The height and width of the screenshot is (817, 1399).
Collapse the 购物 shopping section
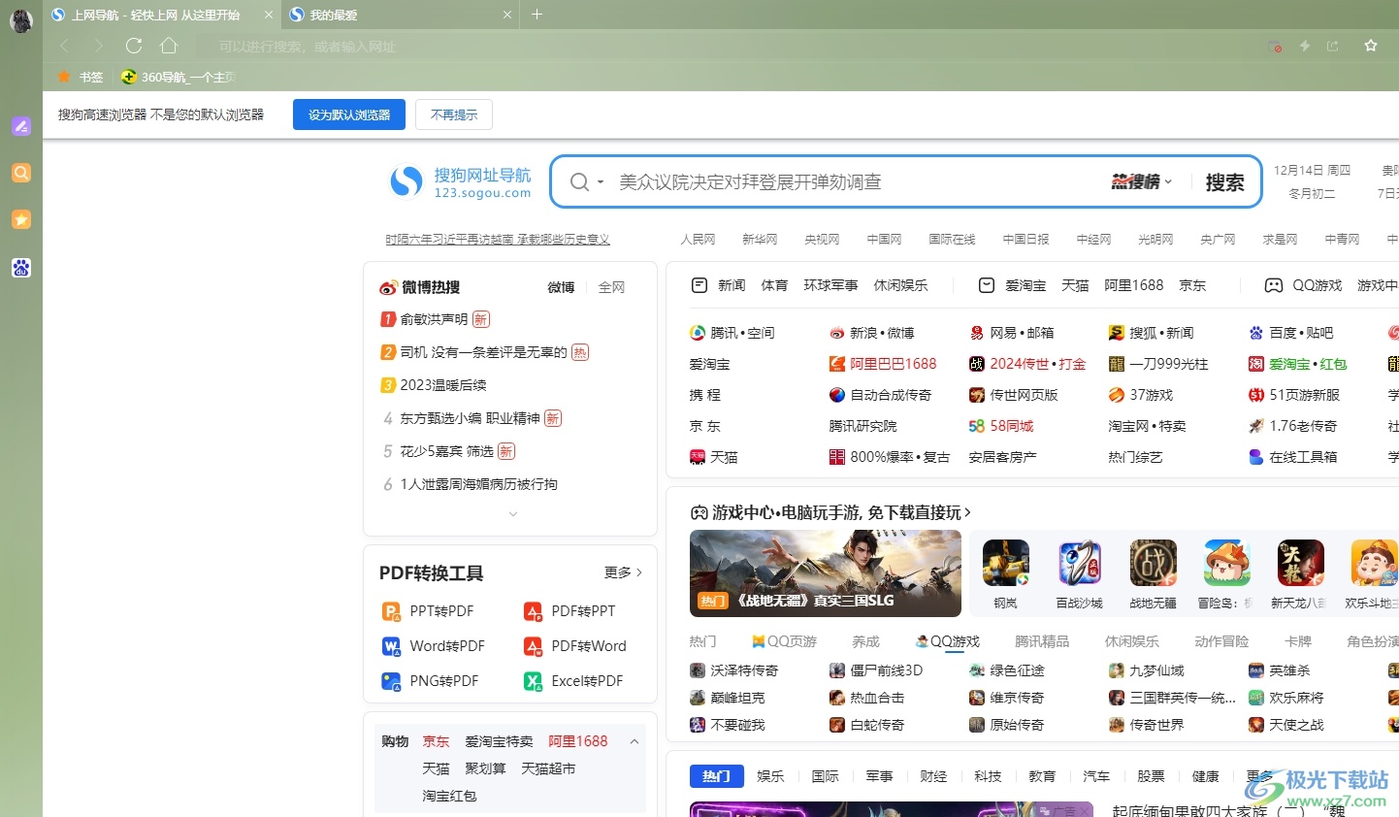[x=634, y=741]
